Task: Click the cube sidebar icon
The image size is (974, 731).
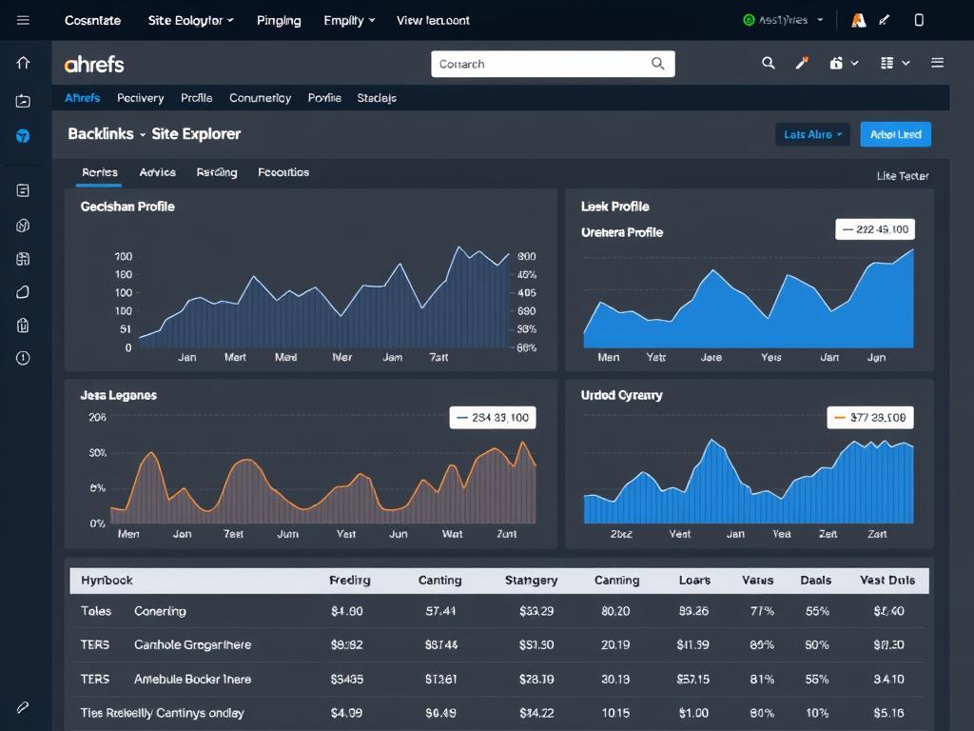Action: [23, 225]
